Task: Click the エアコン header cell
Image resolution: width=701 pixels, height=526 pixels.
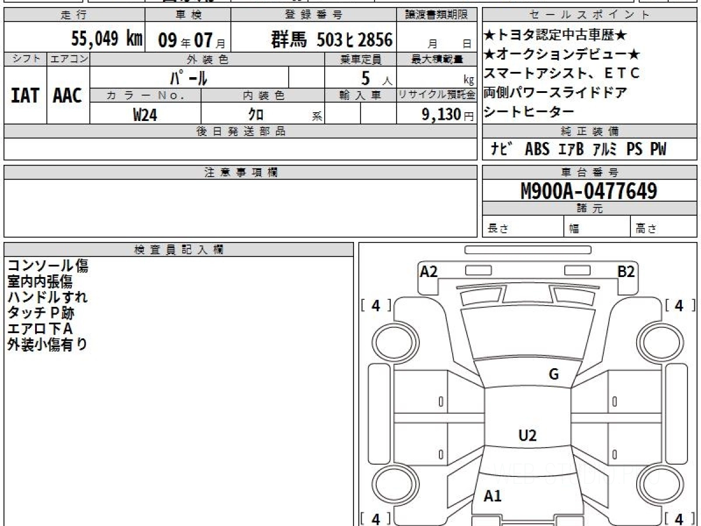Action: pos(68,59)
